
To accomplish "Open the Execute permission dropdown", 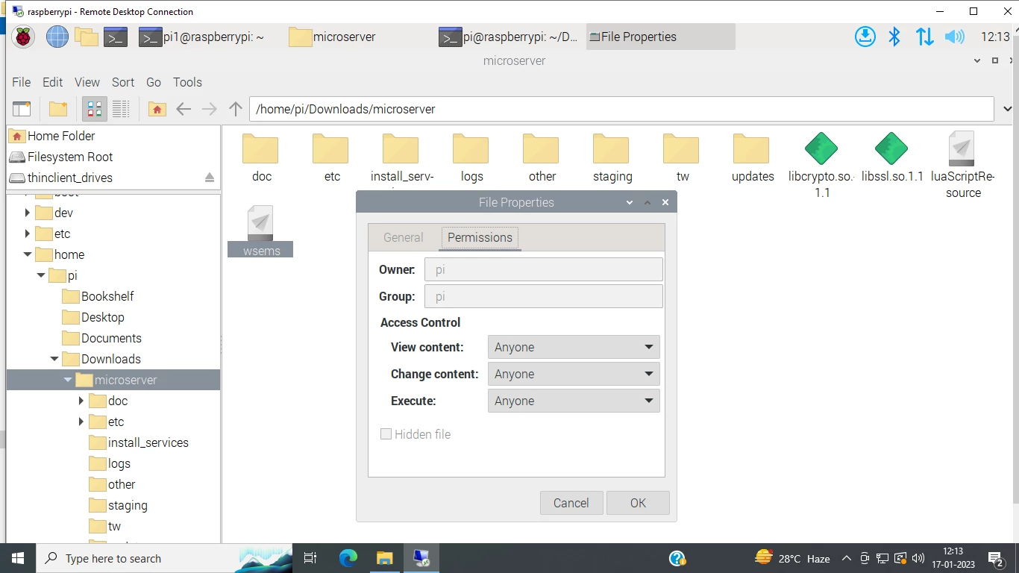I will tap(574, 401).
